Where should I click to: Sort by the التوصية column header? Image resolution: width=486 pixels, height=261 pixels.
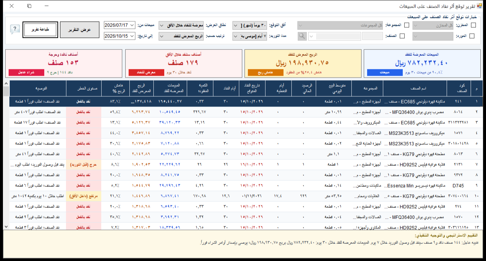click(x=38, y=88)
